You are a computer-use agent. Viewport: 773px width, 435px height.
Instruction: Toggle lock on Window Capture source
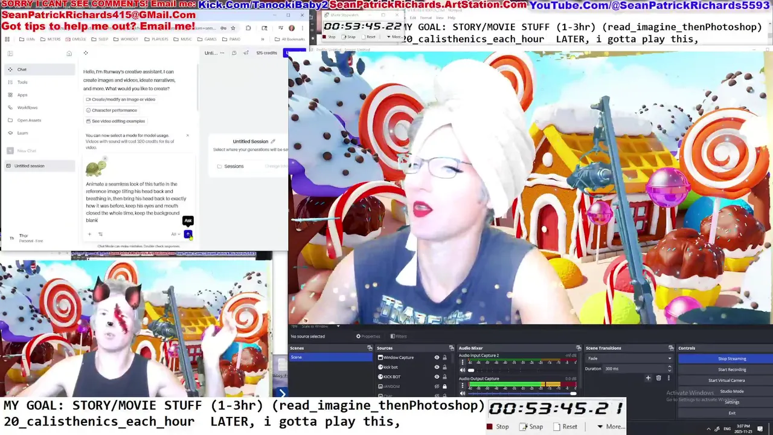[445, 358]
